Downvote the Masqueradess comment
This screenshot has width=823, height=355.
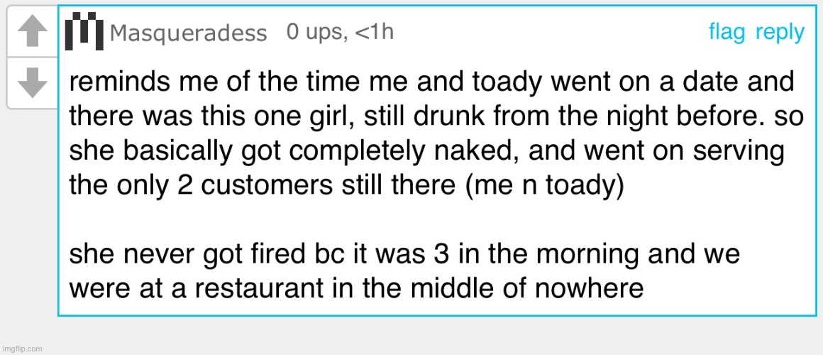(32, 84)
